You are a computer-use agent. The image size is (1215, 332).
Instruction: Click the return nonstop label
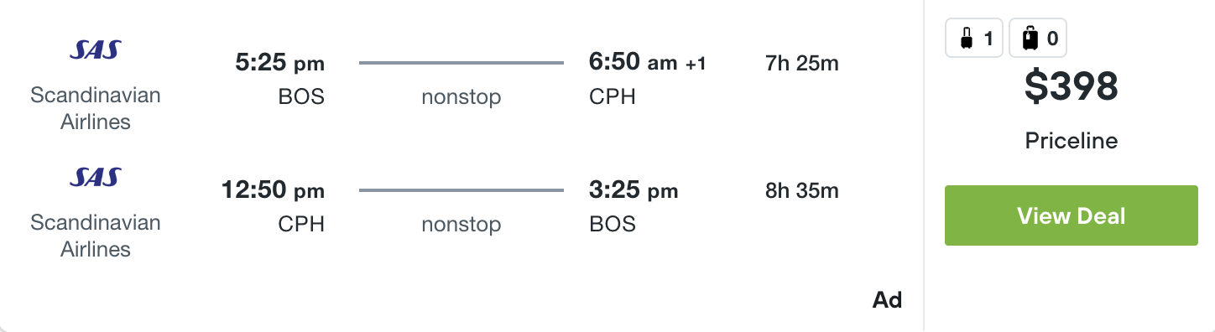click(x=461, y=225)
